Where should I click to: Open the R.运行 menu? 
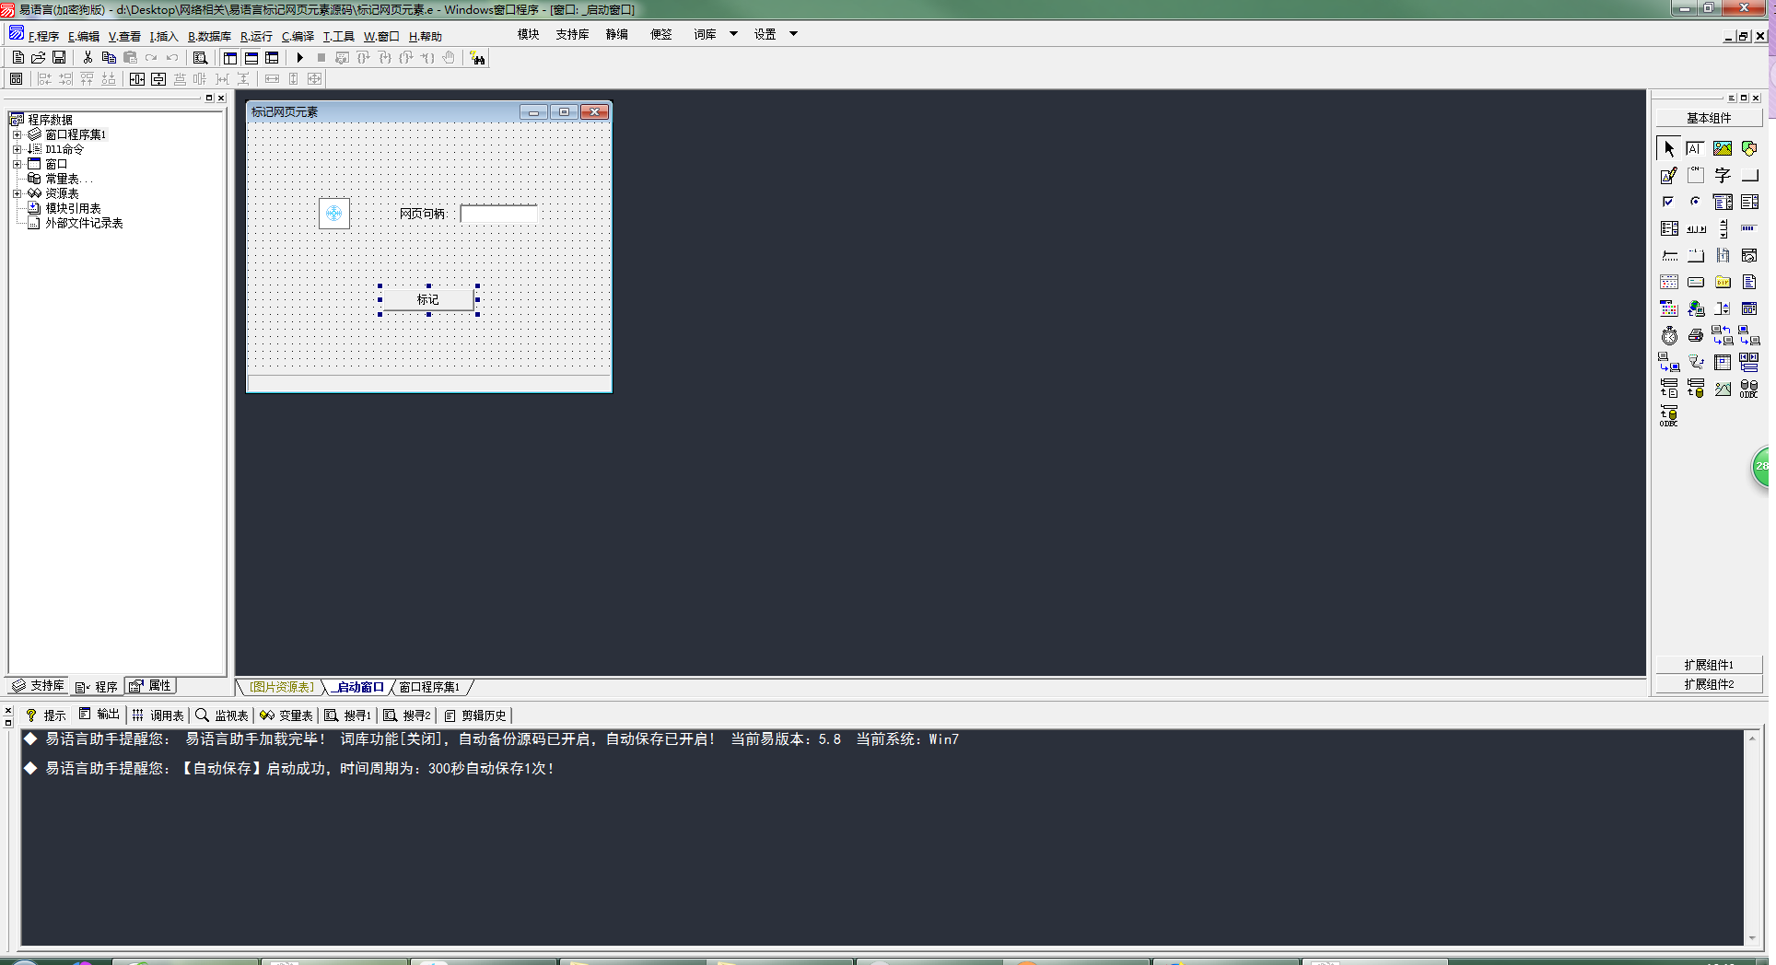[256, 37]
